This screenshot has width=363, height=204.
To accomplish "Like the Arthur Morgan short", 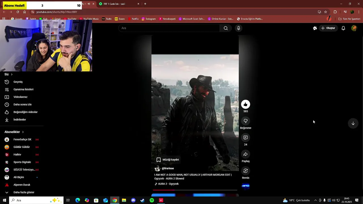I will point(246,104).
